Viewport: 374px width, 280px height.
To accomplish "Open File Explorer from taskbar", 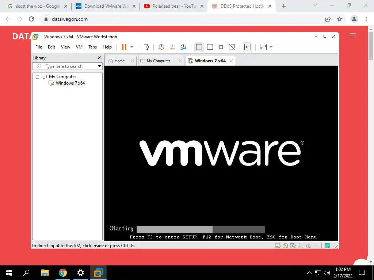I will (45, 273).
